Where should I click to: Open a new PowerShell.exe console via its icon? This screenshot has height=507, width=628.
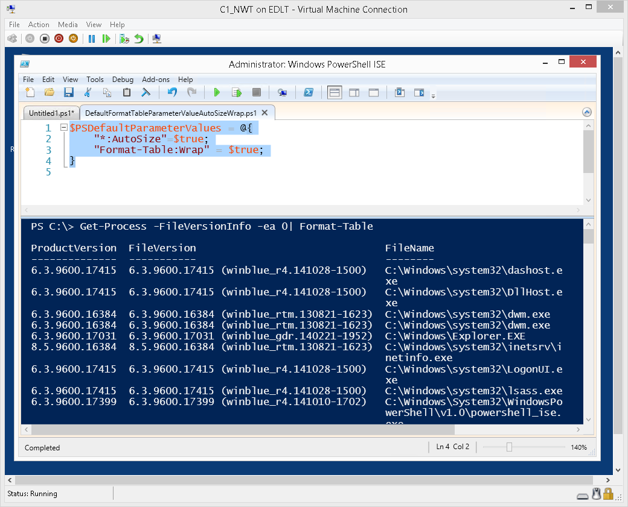click(309, 92)
